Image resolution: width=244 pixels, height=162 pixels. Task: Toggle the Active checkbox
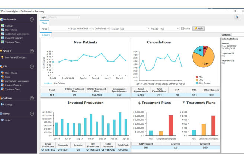(x=182, y=29)
